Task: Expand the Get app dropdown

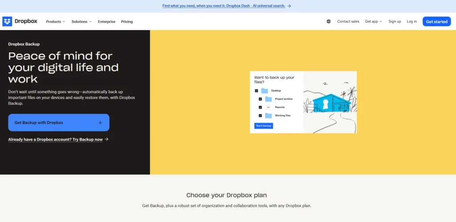Action: pos(374,21)
